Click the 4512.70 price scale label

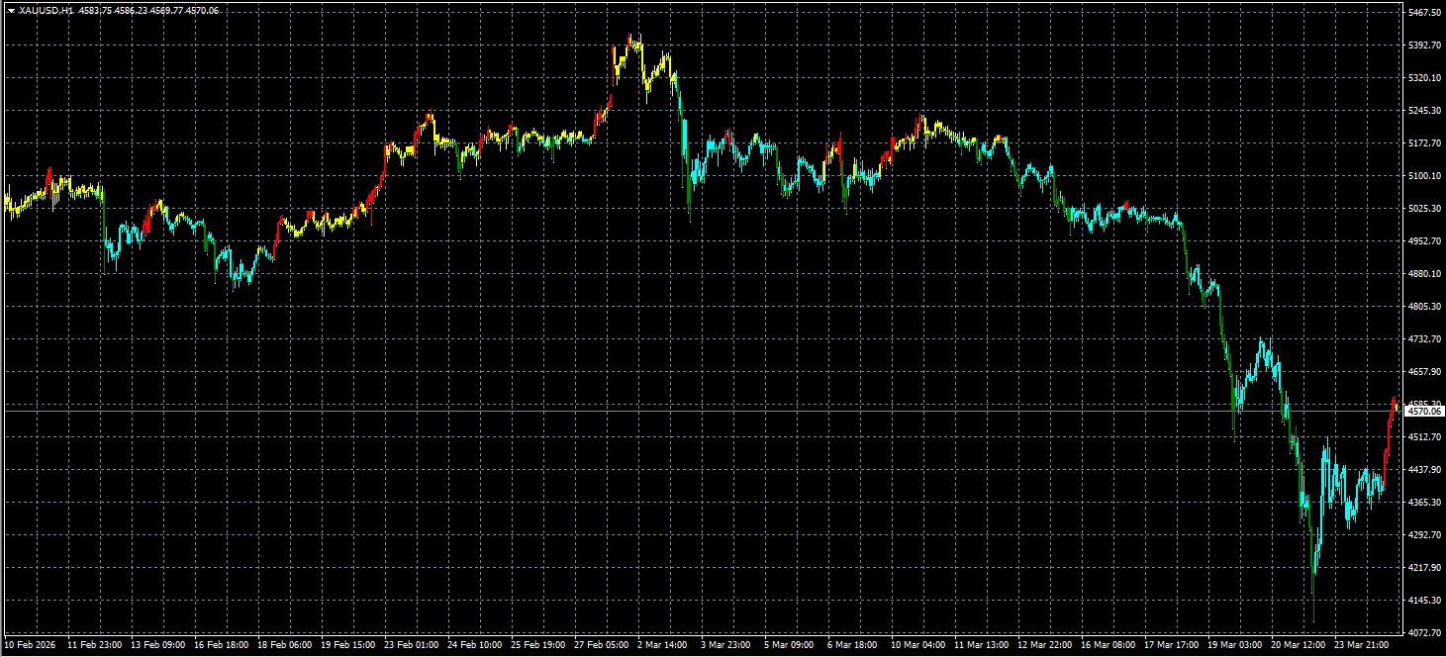tap(1423, 437)
